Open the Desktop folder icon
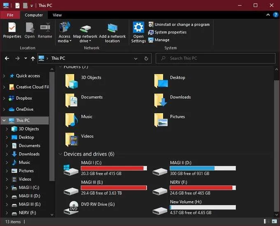 tap(161, 81)
